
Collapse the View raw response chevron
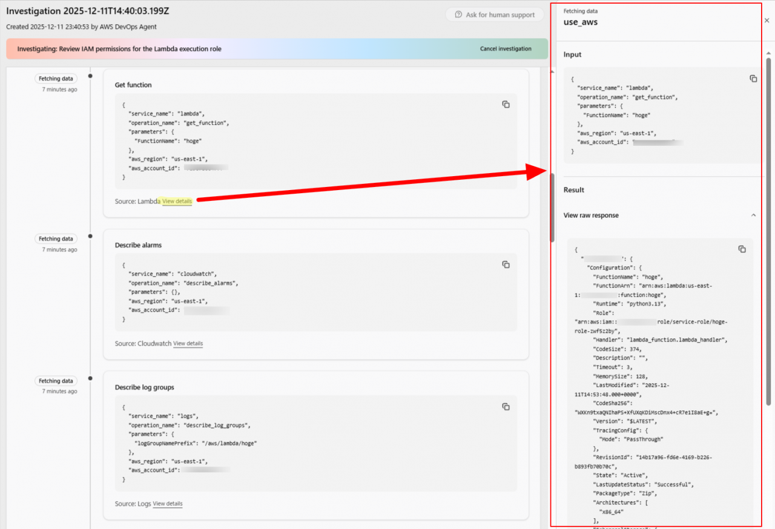pos(753,215)
